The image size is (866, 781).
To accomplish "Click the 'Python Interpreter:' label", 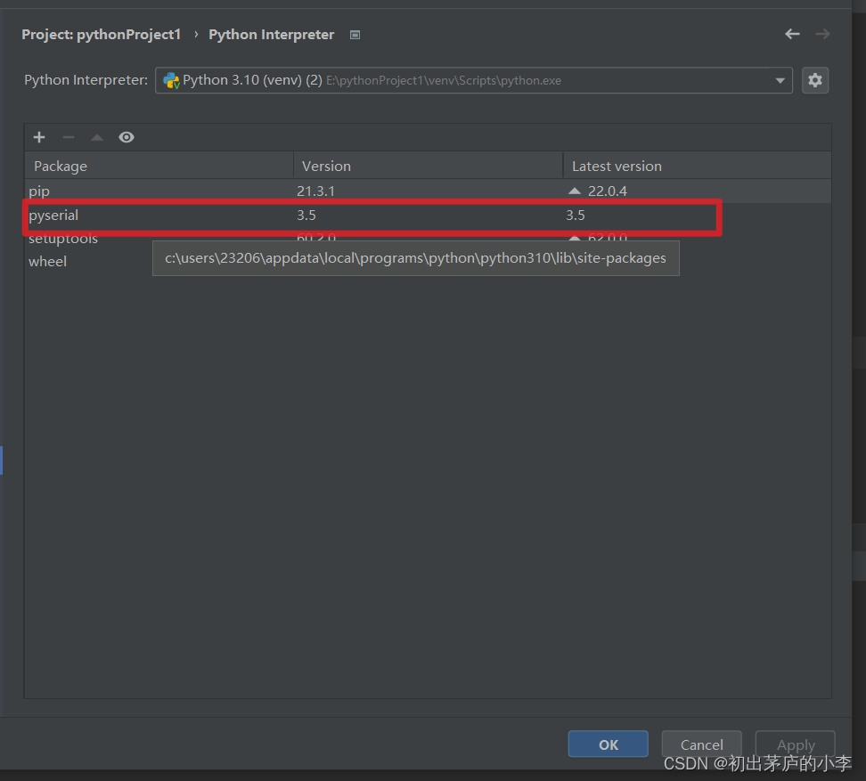I will [x=86, y=80].
